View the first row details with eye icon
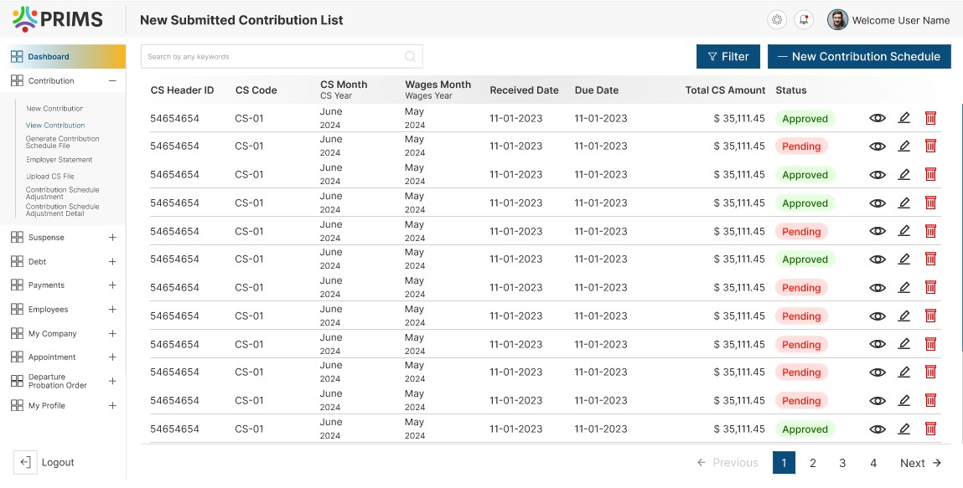Screen dimensions: 963x488 click(x=878, y=118)
